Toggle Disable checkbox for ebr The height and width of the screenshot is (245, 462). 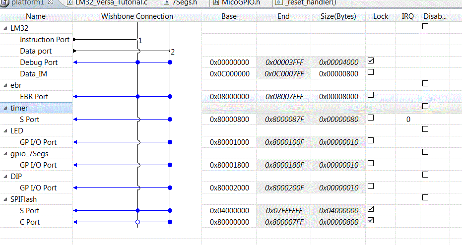[425, 83]
